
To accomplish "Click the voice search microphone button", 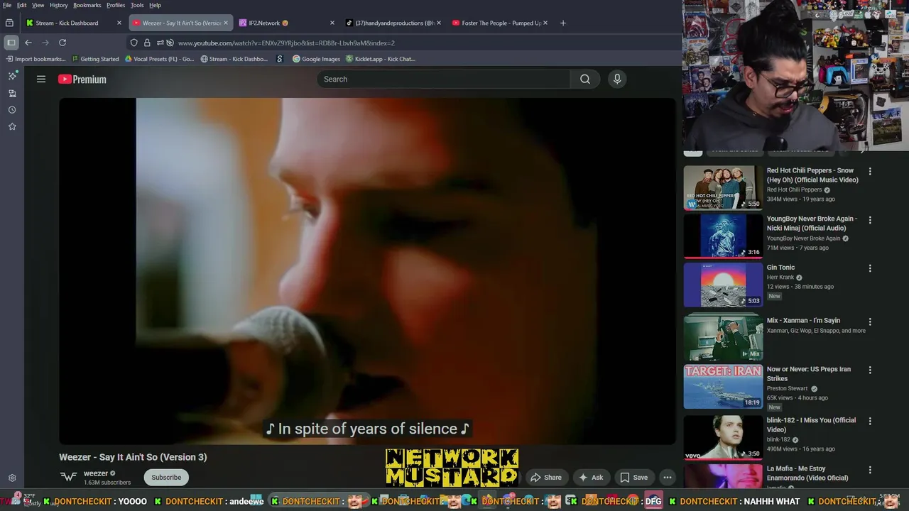I will click(617, 79).
